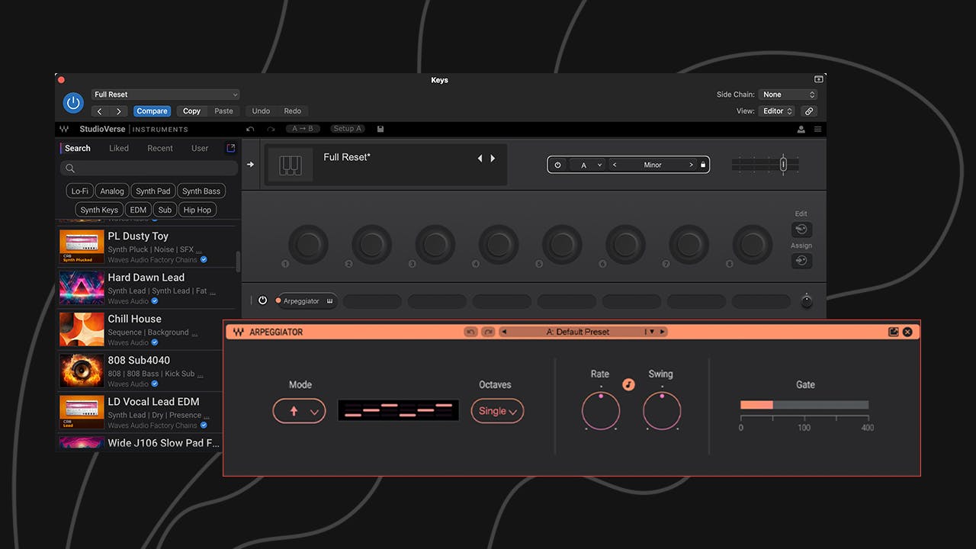The height and width of the screenshot is (549, 976).
Task: Open the Arpeggiator Mode dropdown
Action: pyautogui.click(x=299, y=411)
